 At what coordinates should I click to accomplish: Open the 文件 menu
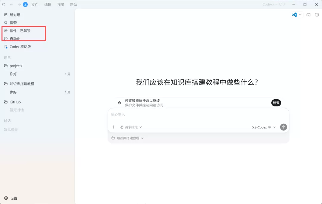(x=35, y=4)
